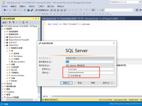Close the 连接到服务器 dialog

pyautogui.click(x=114, y=43)
